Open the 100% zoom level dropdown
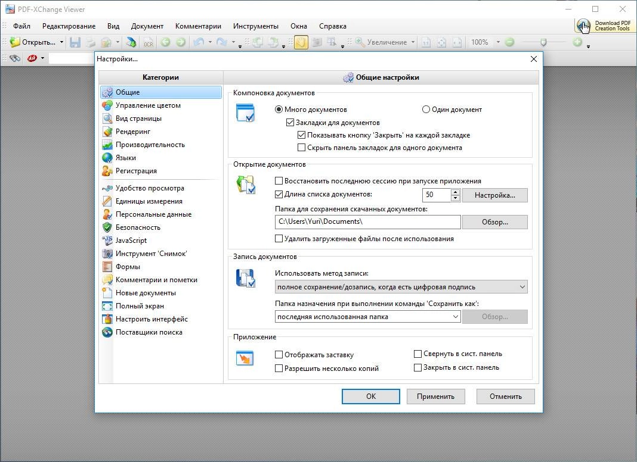This screenshot has height=462, width=637. [x=498, y=42]
